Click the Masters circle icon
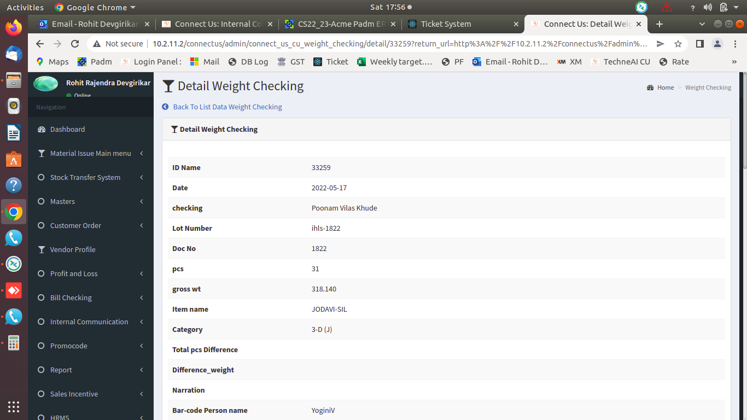The height and width of the screenshot is (420, 747). (x=41, y=201)
